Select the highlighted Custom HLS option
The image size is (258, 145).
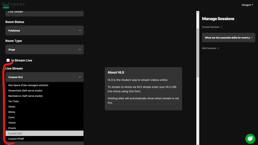(44, 133)
